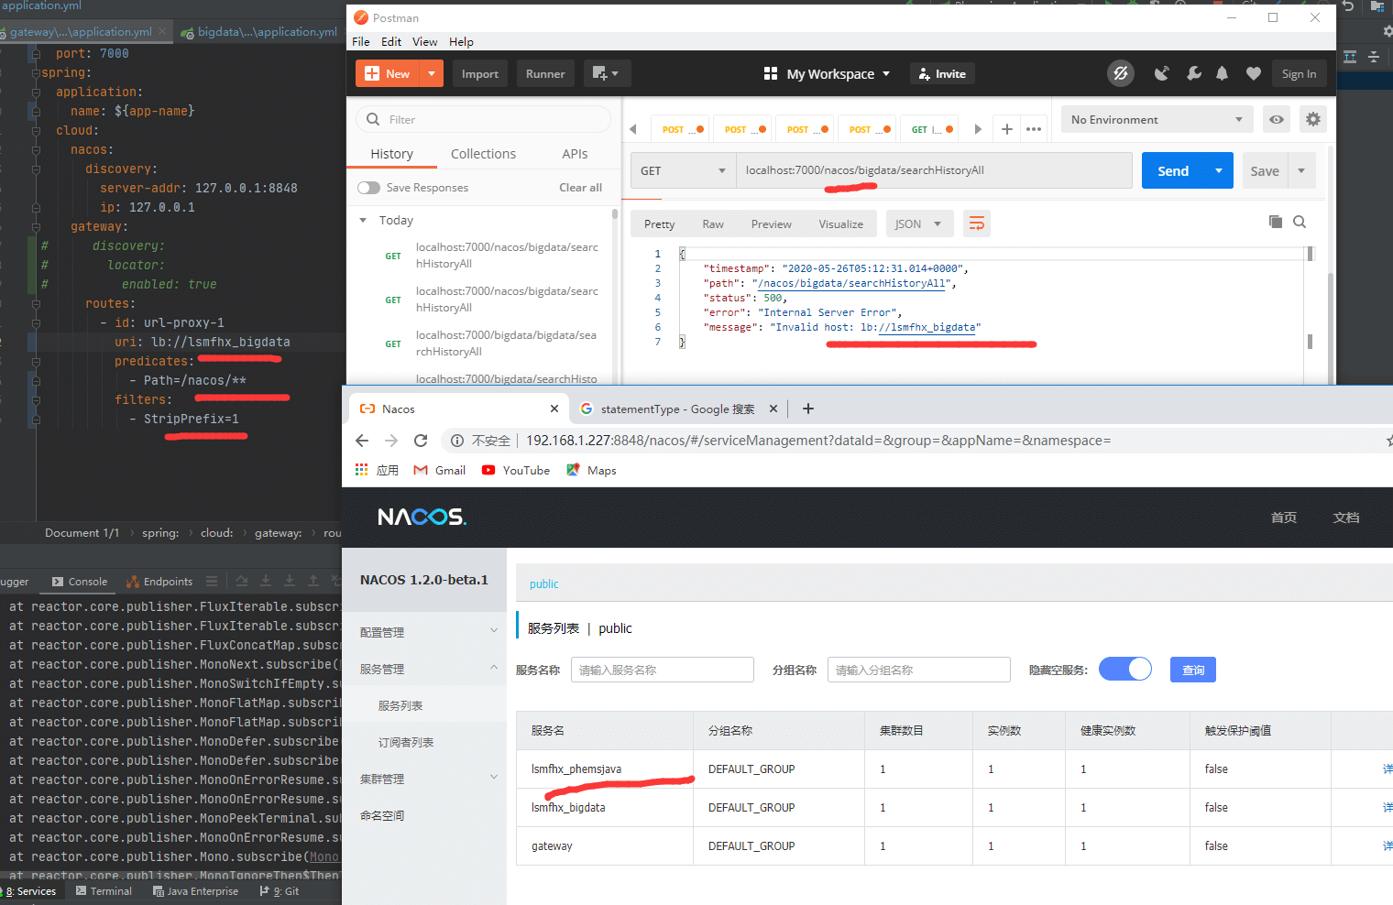Click the response search magnifier icon
This screenshot has height=905, width=1393.
1300,222
